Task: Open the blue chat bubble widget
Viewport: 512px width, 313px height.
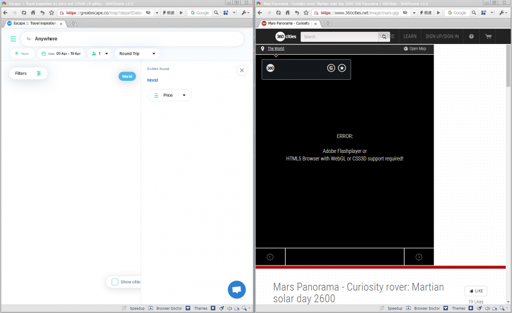Action: (x=237, y=289)
